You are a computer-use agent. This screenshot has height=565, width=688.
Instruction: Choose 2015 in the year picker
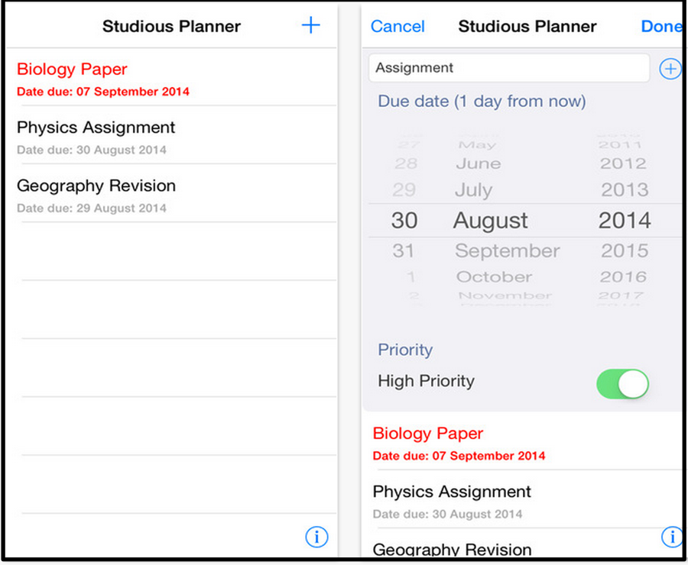624,251
